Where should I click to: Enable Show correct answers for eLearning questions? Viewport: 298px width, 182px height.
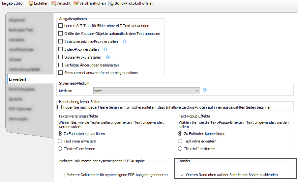click(60, 73)
